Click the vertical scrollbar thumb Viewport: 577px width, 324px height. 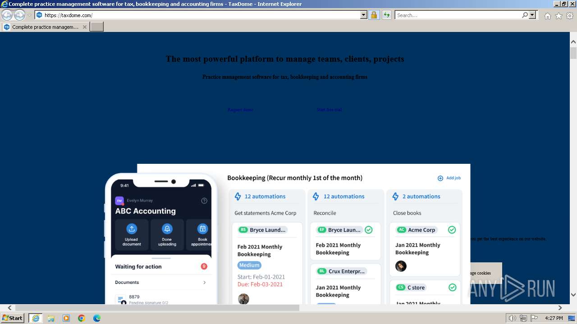click(573, 53)
